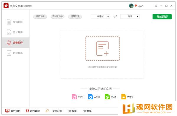This screenshot has height=116, width=177.
Task: Minimize the translation software window
Action: 161,6
